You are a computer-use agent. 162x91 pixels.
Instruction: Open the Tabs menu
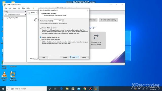23,8
